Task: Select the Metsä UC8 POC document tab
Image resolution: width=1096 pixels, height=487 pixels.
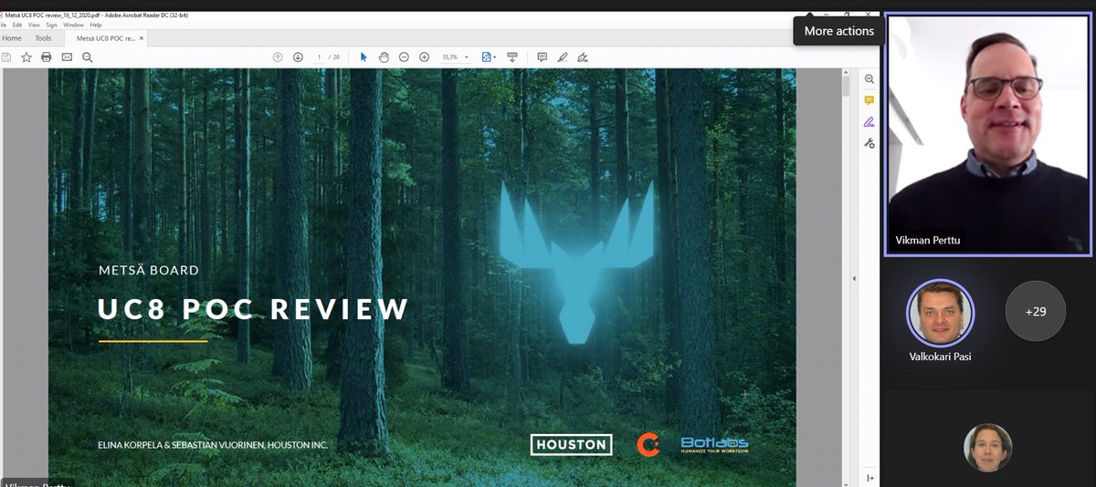Action: pos(105,38)
